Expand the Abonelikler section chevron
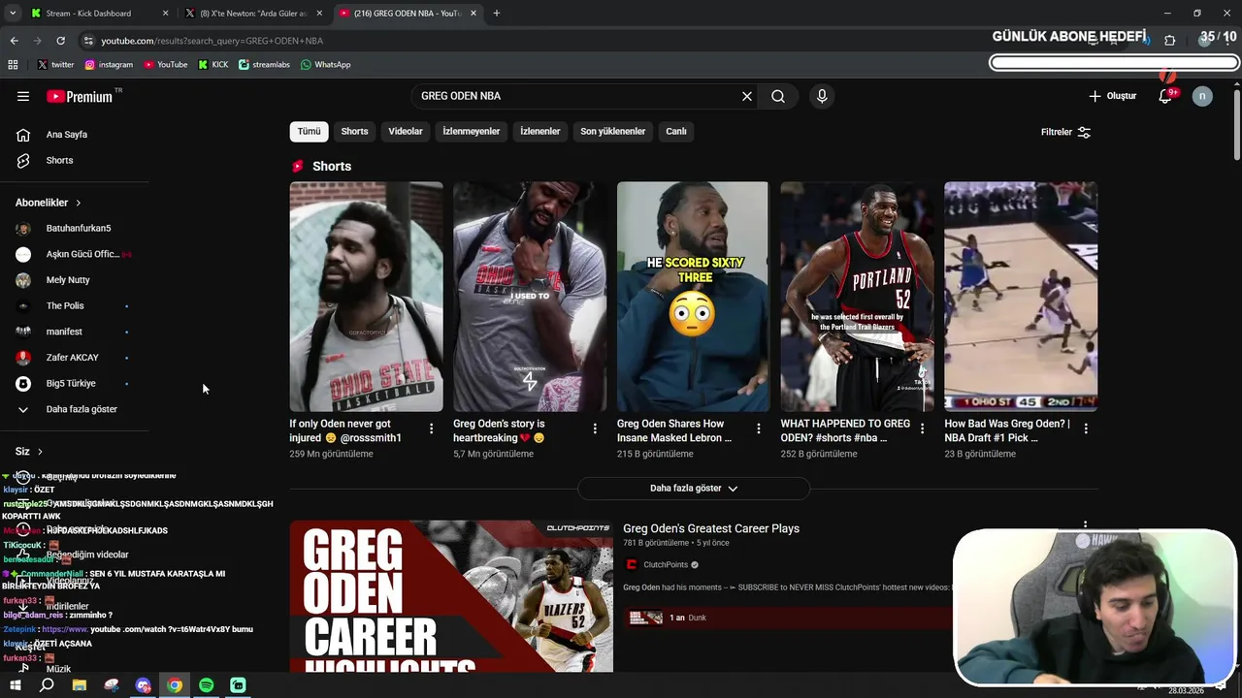Screen dimensions: 1242x698 78,203
